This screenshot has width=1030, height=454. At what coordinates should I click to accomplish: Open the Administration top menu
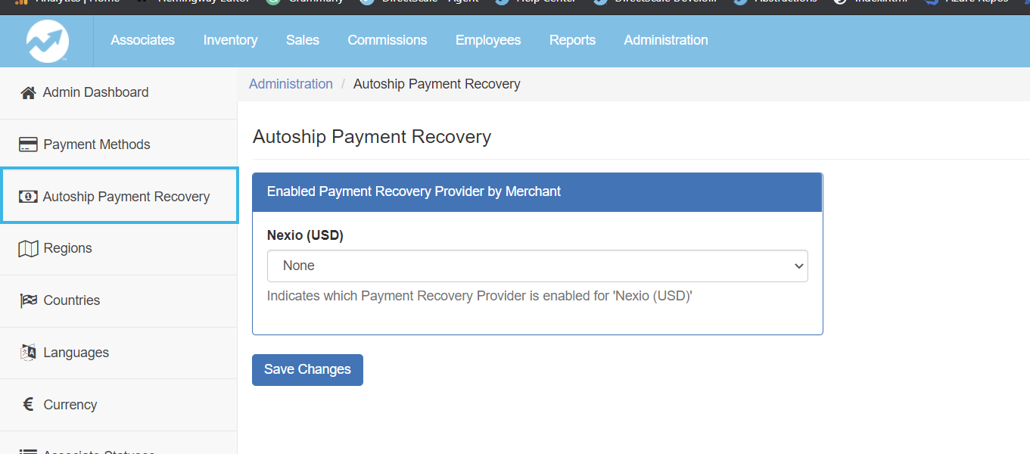pos(666,40)
